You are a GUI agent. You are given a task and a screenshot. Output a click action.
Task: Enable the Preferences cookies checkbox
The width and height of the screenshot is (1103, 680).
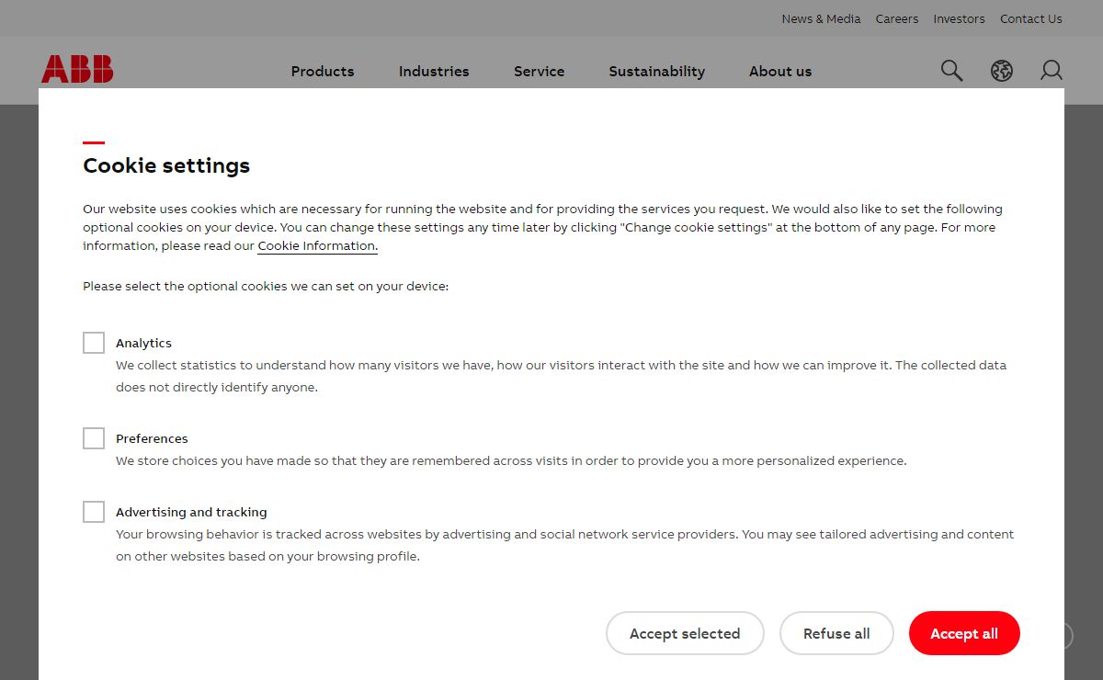coord(94,438)
